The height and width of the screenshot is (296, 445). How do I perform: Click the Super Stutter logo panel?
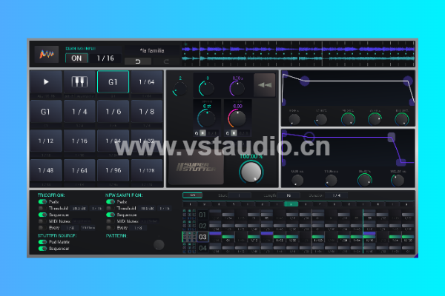click(x=196, y=167)
